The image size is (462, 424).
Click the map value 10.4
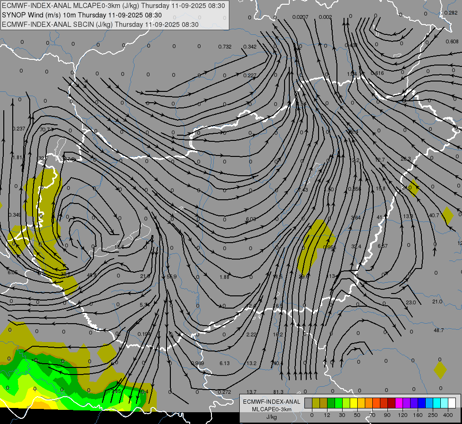[143, 391]
